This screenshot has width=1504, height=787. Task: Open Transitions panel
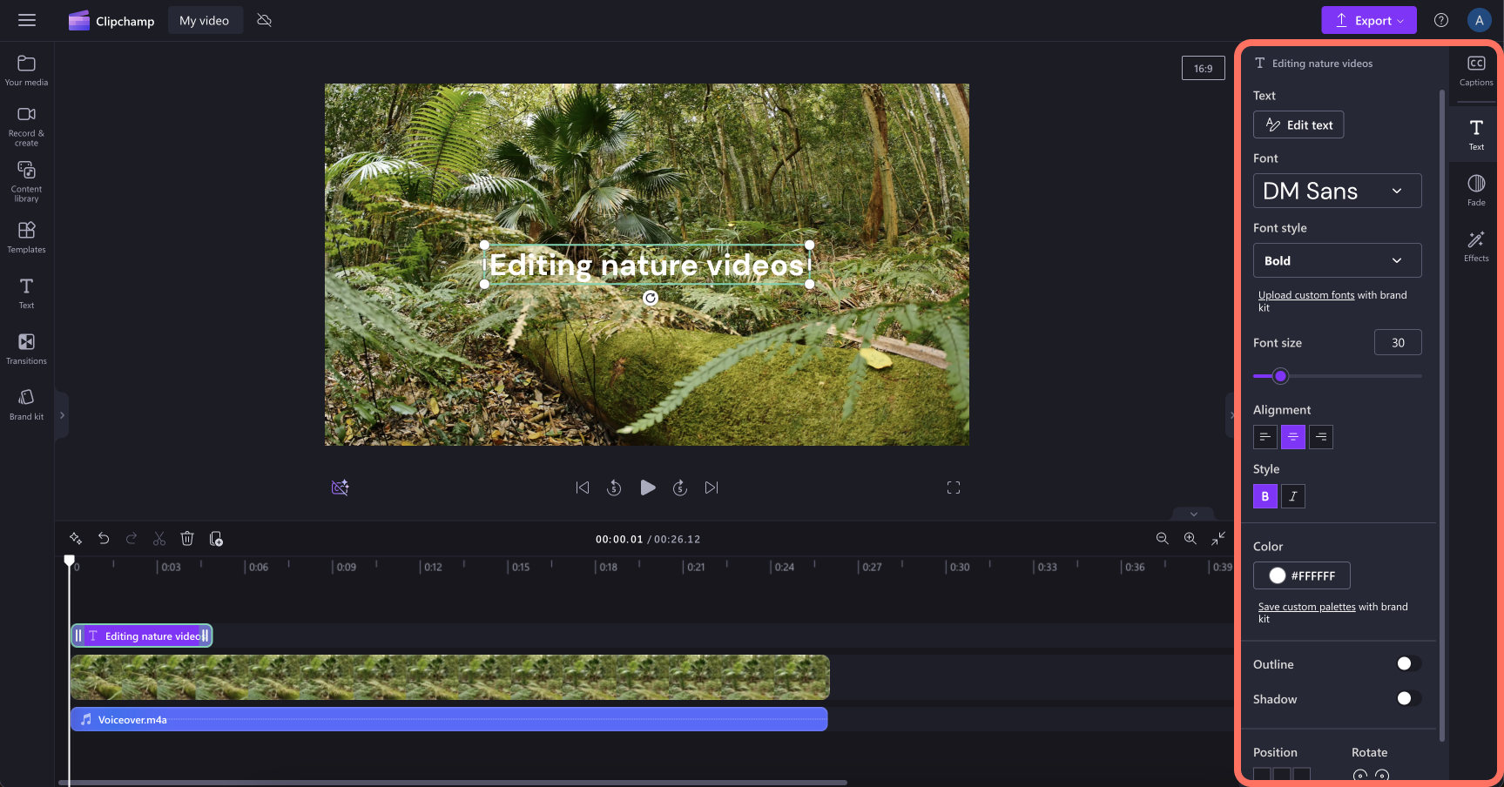pyautogui.click(x=26, y=348)
